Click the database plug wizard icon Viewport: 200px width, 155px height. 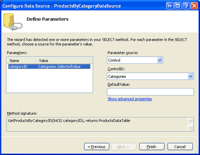click(13, 22)
